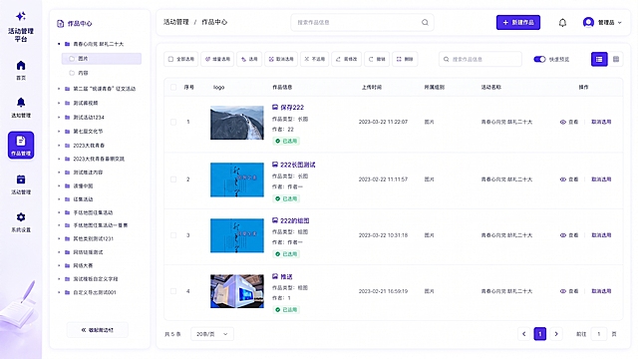638x359 pixels.
Task: Open 通知管理 bell in the left sidebar
Action: pos(21,108)
